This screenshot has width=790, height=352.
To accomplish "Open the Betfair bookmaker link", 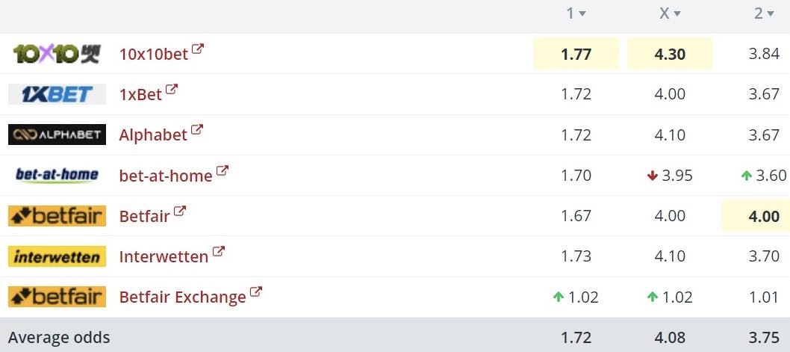I will pyautogui.click(x=145, y=216).
